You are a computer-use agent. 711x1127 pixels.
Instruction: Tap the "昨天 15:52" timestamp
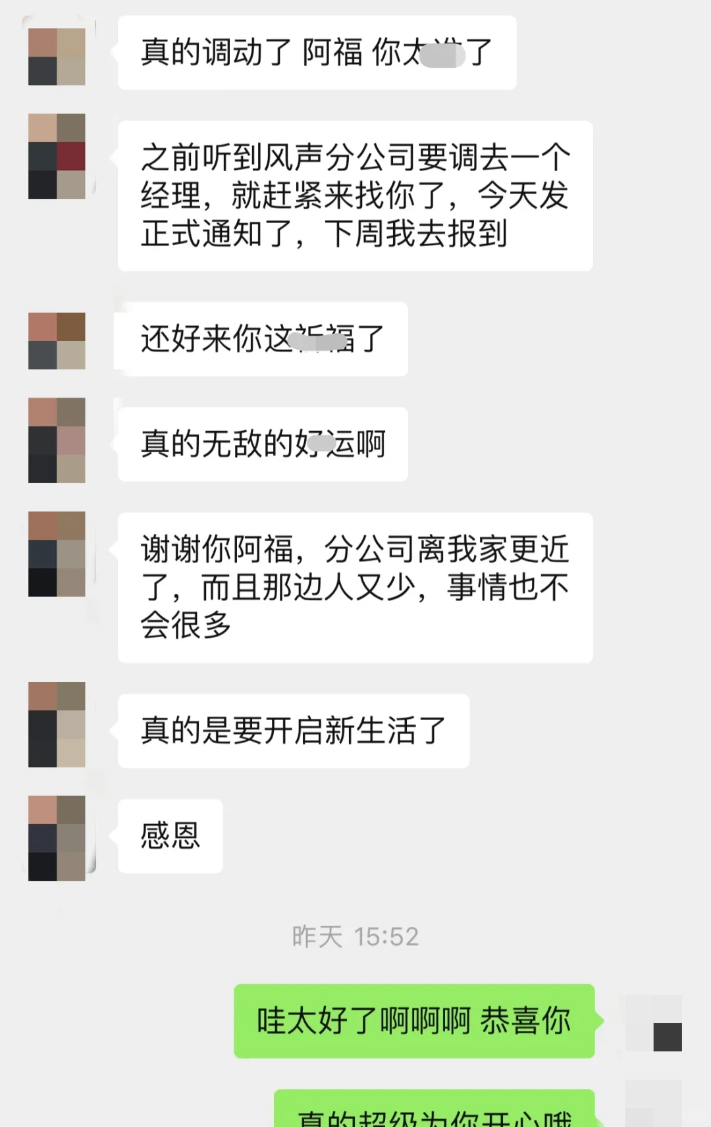pyautogui.click(x=355, y=936)
